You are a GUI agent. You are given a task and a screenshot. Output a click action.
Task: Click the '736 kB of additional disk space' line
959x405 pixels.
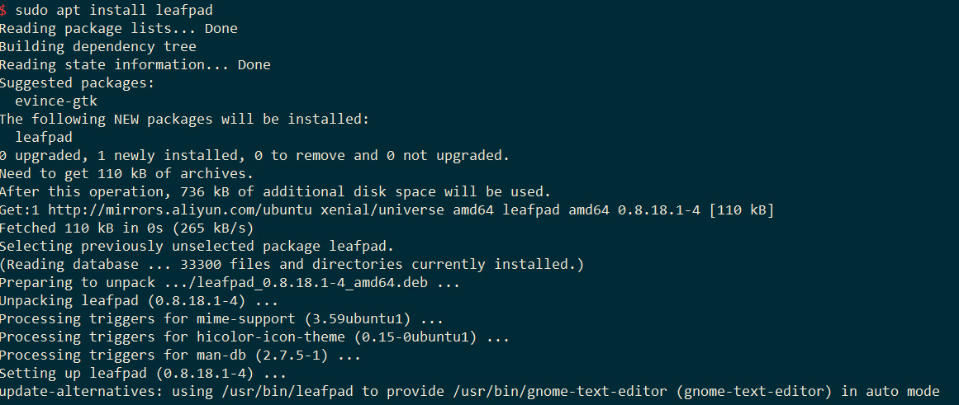coord(275,192)
